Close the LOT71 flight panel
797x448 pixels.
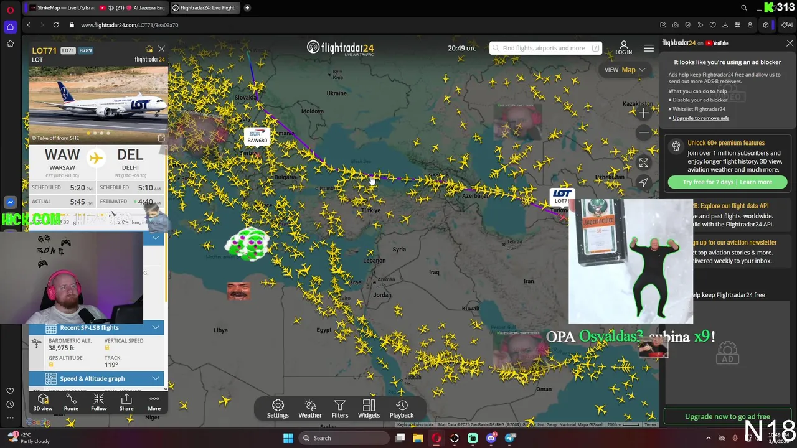[161, 49]
